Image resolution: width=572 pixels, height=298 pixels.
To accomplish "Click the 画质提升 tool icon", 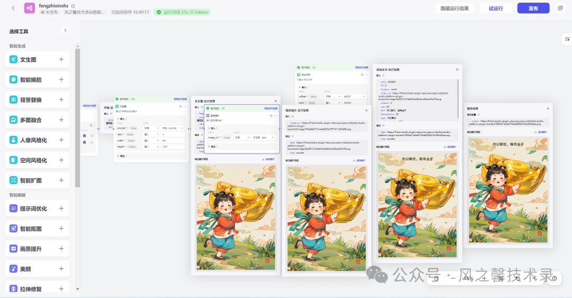I will (x=13, y=249).
